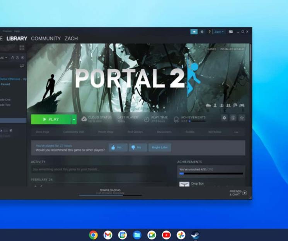Viewport: 288px width, 241px height.
Task: Click the library page vertical scrollbar
Action: (251, 53)
